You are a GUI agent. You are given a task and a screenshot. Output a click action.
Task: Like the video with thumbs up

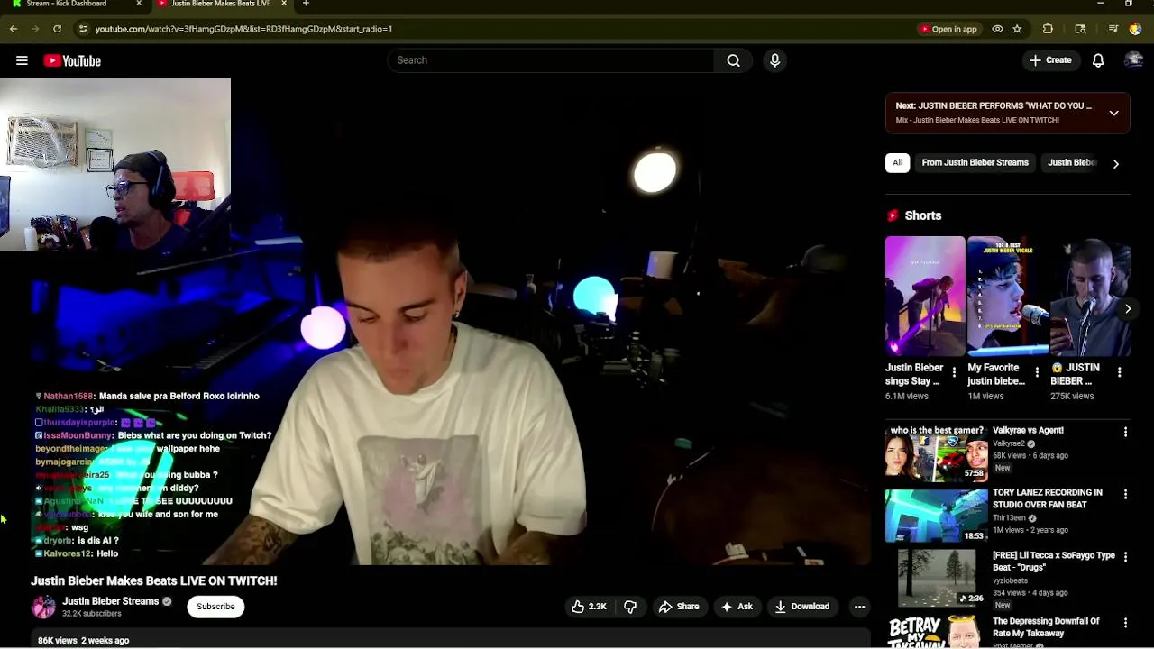pos(588,607)
